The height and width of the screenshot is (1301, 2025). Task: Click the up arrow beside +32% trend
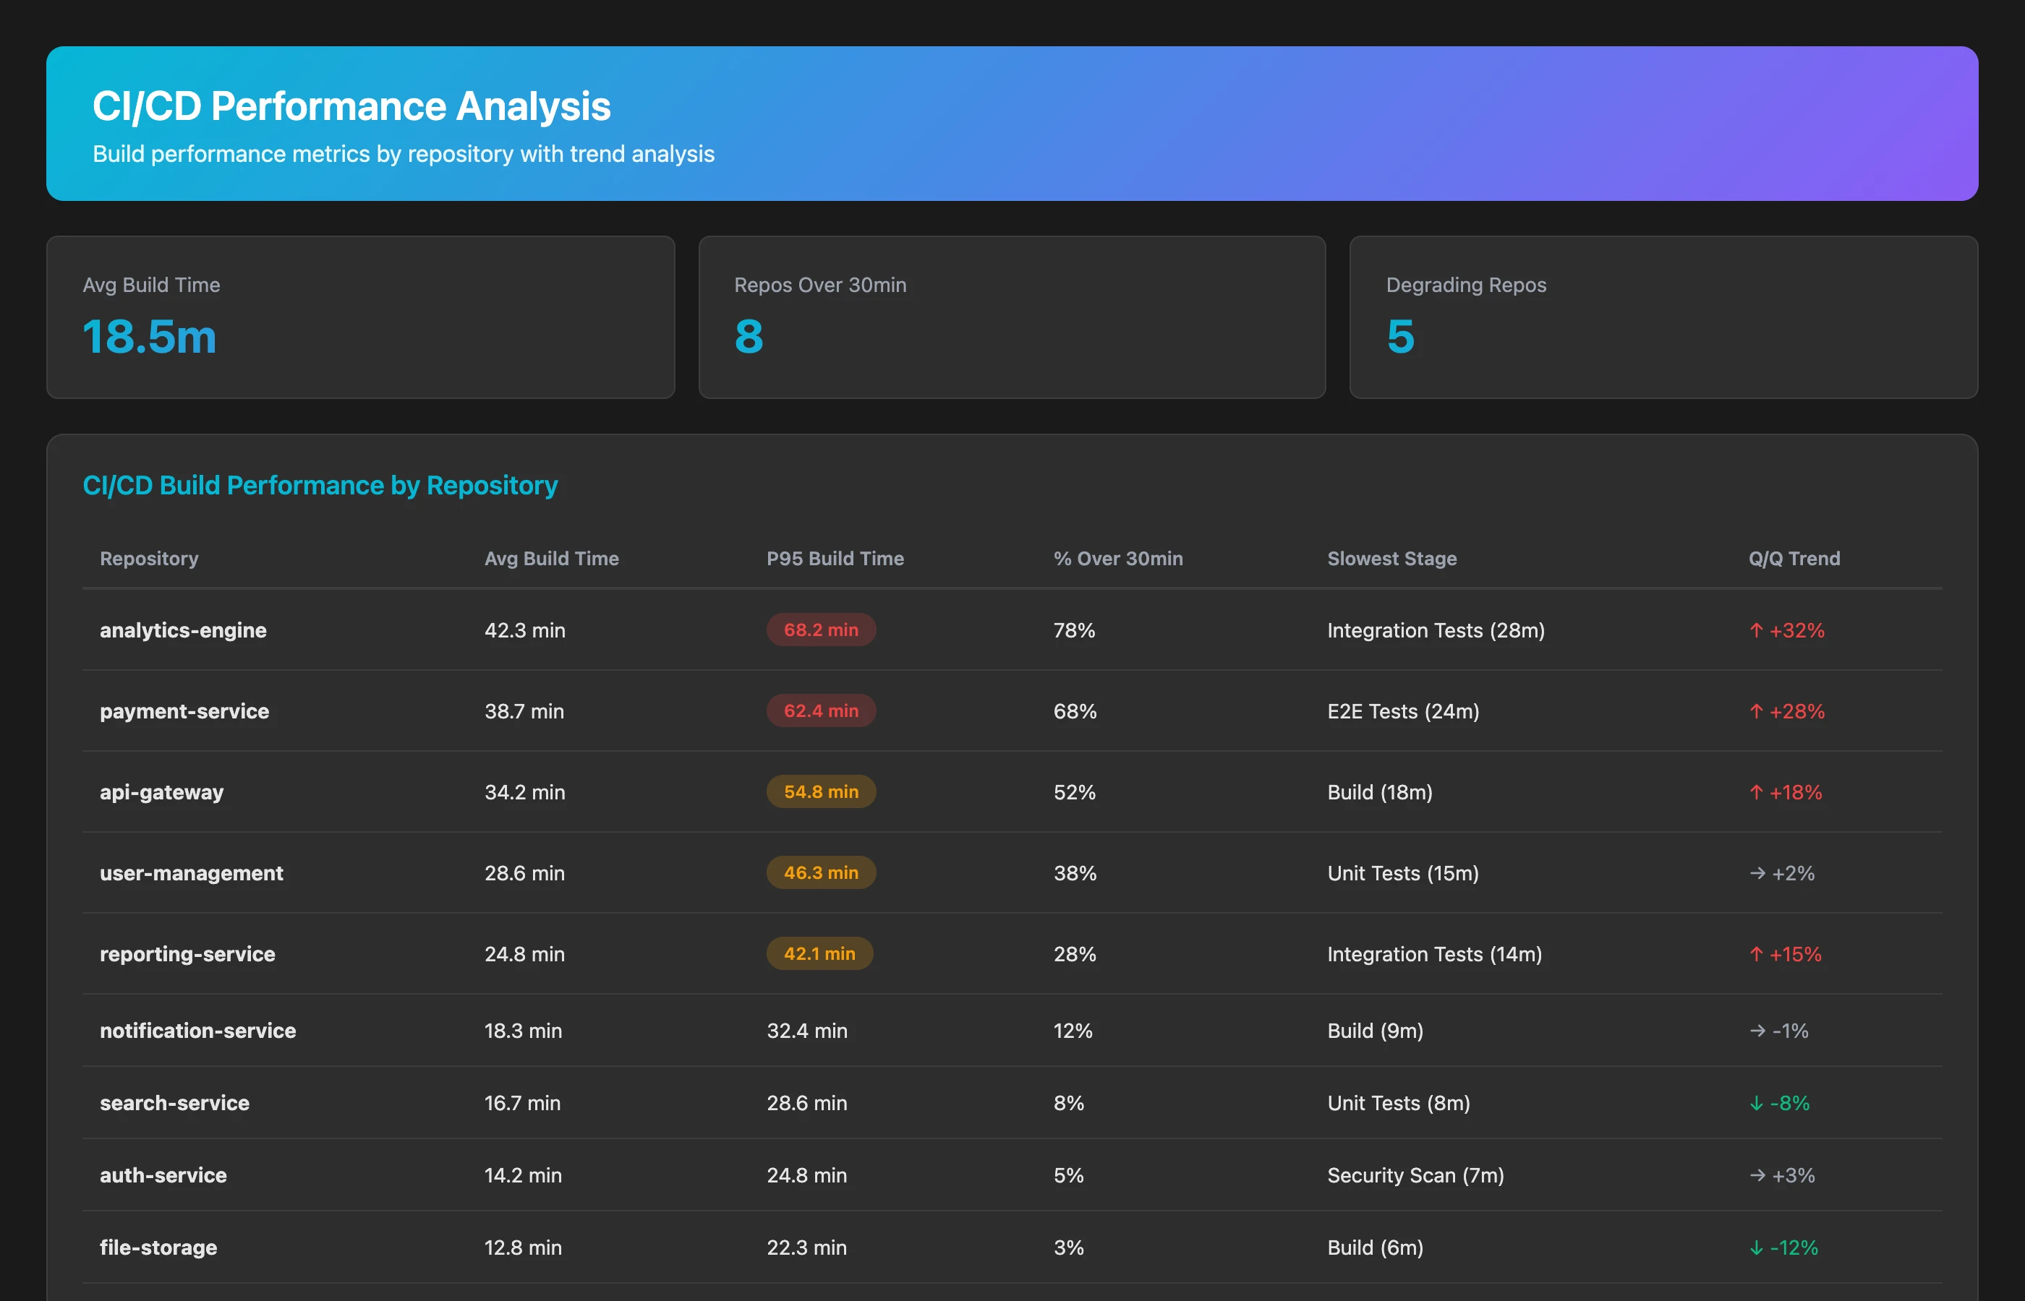(x=1756, y=630)
